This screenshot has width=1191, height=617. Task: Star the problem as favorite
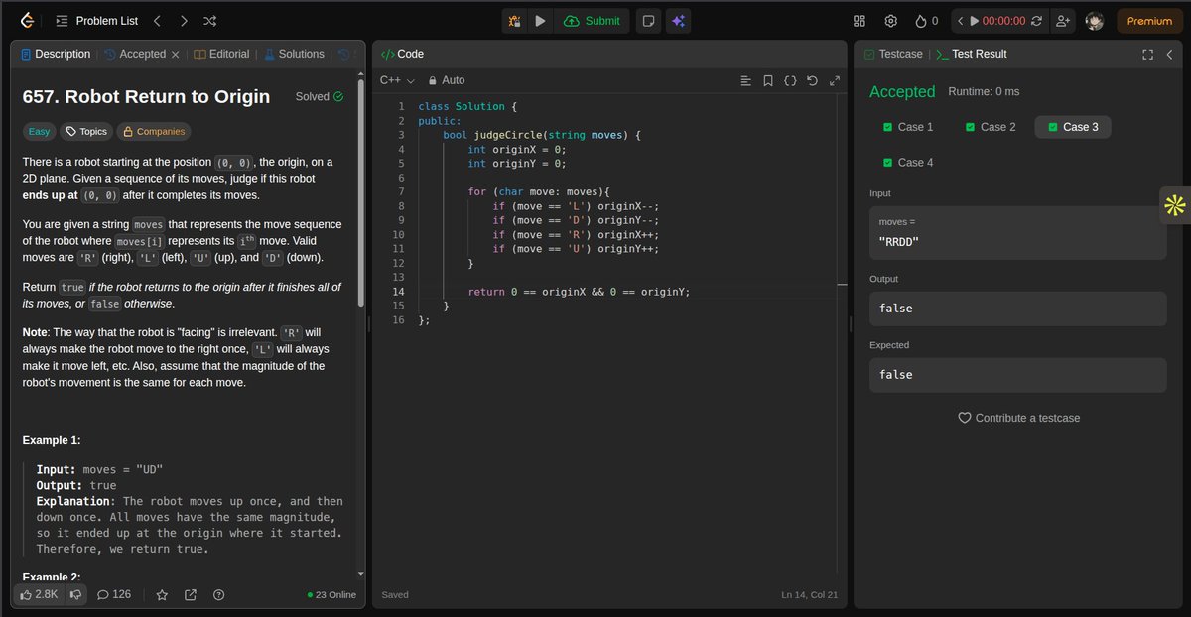pos(162,595)
